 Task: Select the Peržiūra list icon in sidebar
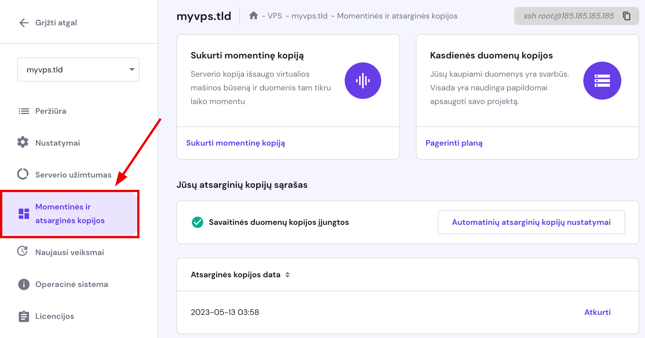(x=23, y=111)
